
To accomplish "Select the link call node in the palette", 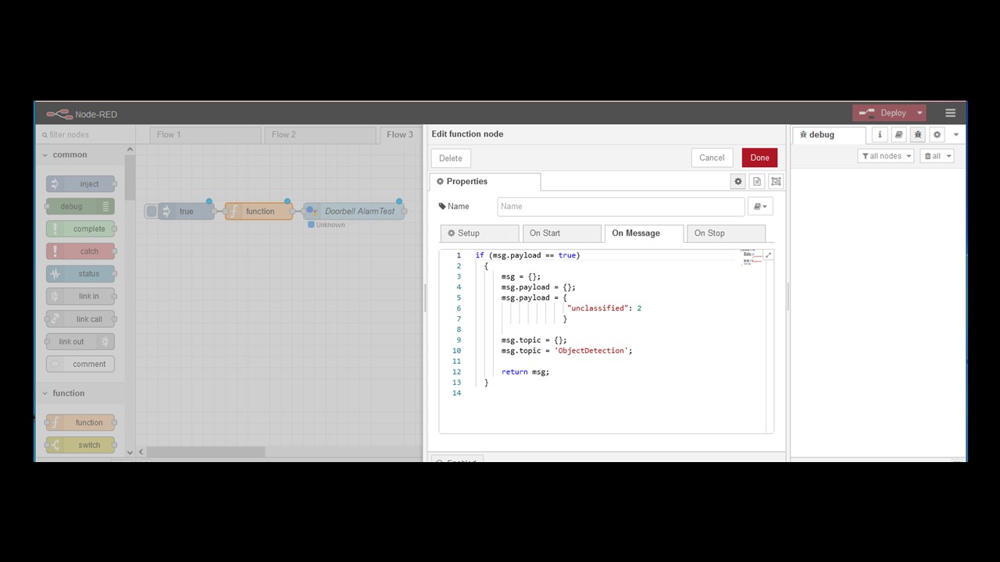I will 80,318.
